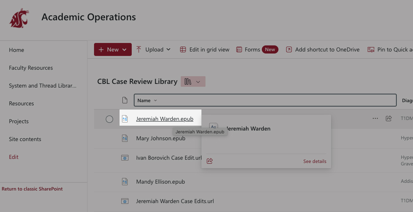Go to Site contents in navigation
Screen dimensions: 413x212
(25, 139)
